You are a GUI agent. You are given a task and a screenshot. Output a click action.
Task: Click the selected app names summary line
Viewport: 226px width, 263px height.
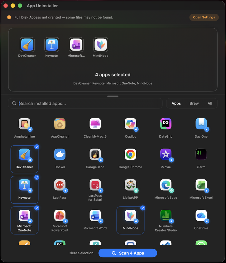coord(113,83)
